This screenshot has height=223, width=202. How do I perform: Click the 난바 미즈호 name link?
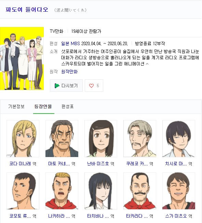(x=98, y=163)
